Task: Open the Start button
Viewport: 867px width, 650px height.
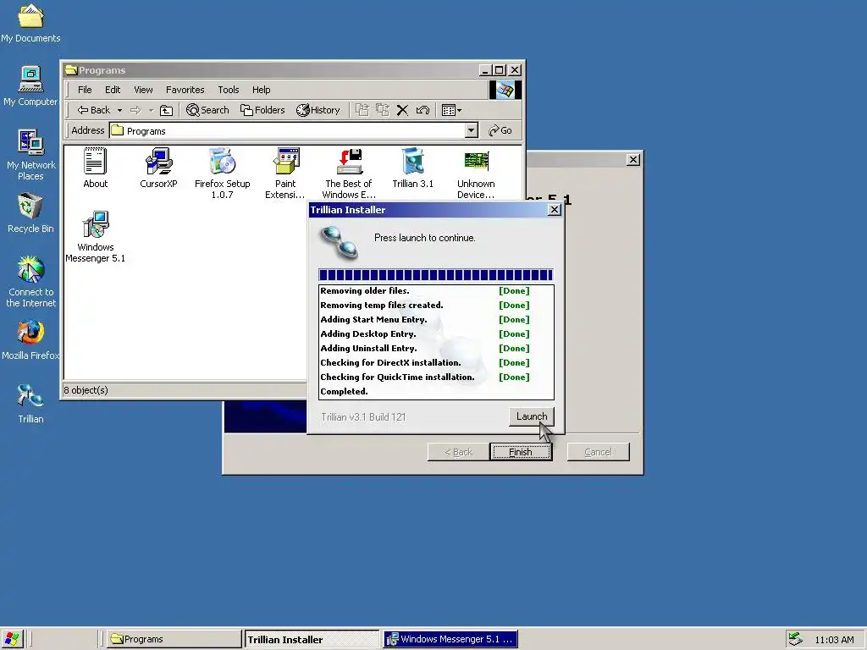Action: (12, 639)
